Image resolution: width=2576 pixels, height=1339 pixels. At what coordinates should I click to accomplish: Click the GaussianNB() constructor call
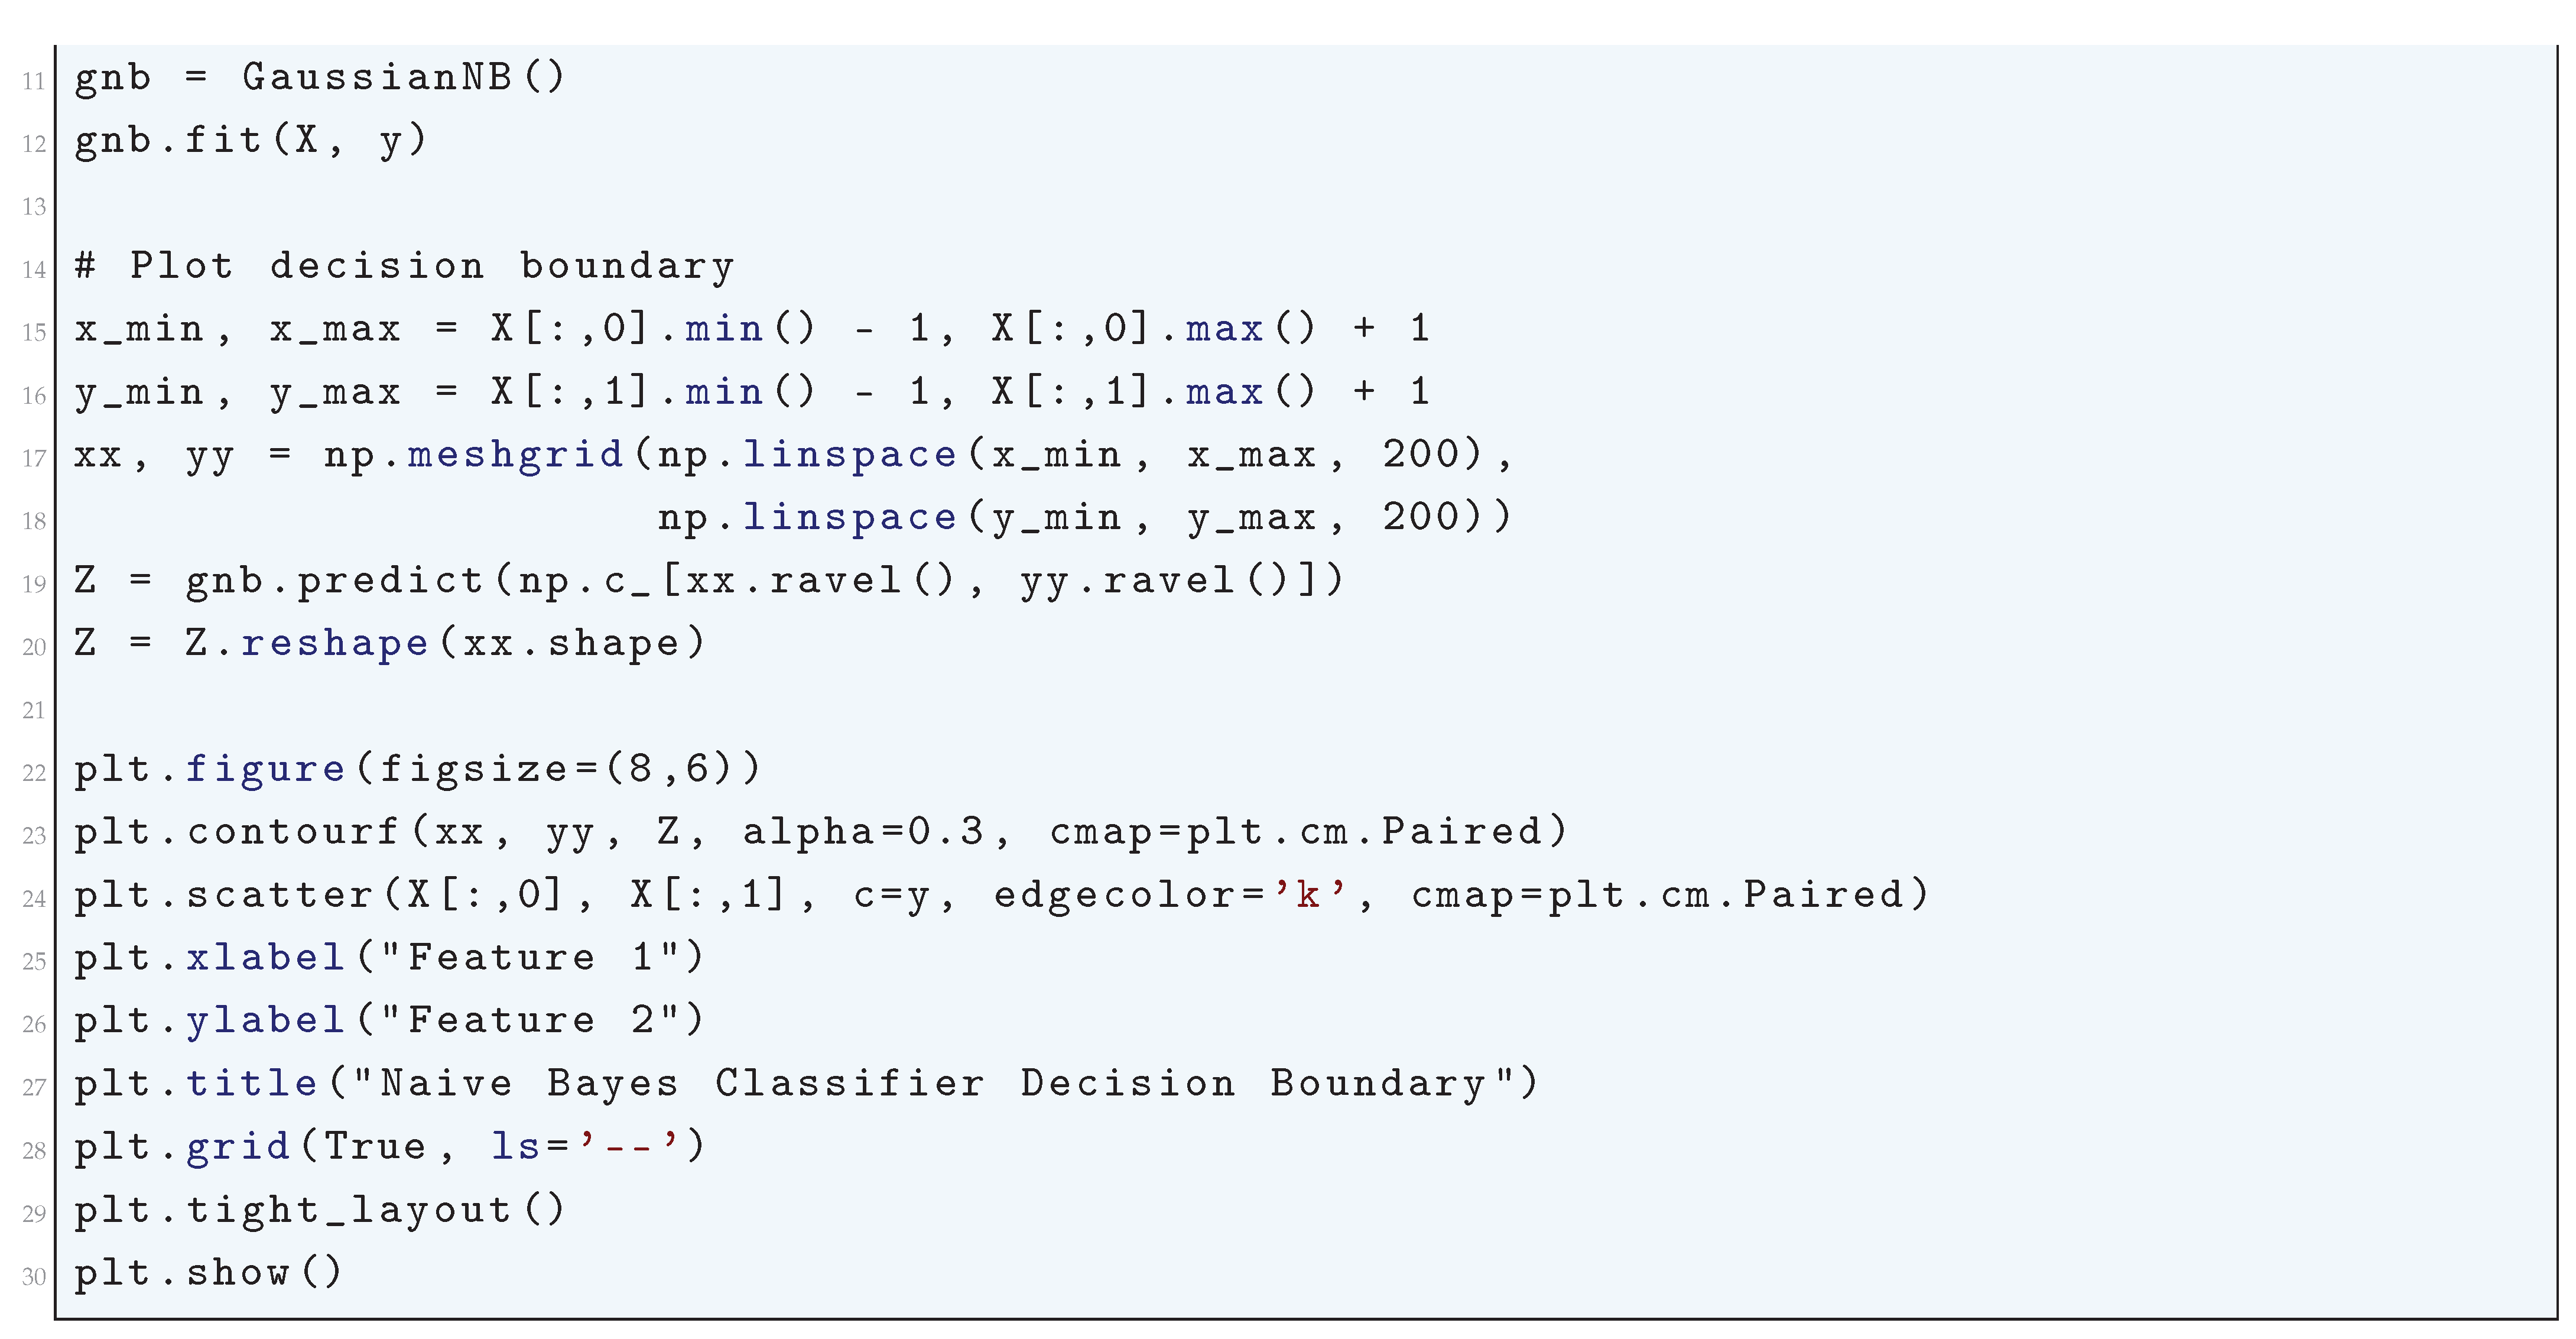tap(404, 77)
